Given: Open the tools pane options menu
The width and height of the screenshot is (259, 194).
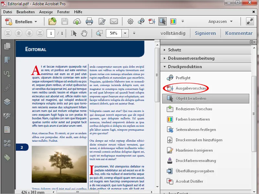Looking at the screenshot, I should 253,42.
